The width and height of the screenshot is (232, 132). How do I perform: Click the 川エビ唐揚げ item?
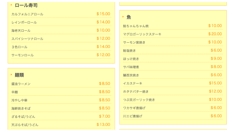pyautogui.click(x=133, y=116)
